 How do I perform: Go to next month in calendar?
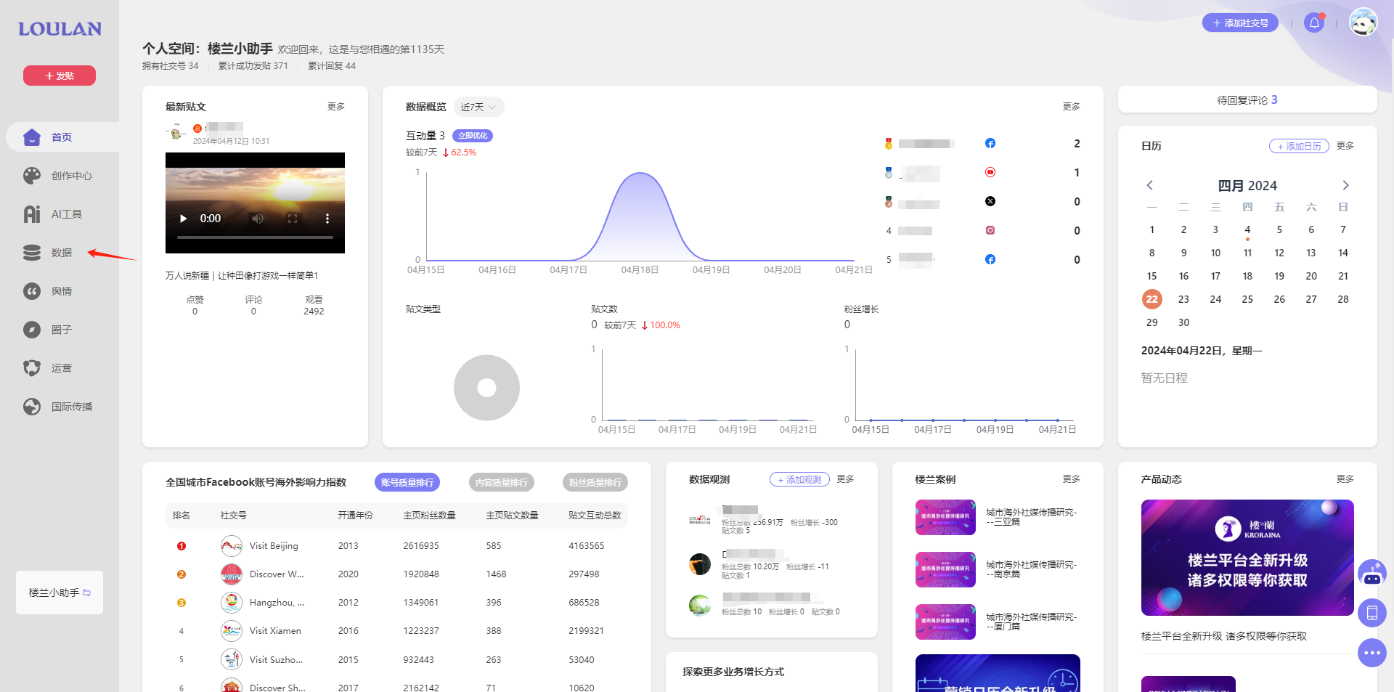point(1345,185)
